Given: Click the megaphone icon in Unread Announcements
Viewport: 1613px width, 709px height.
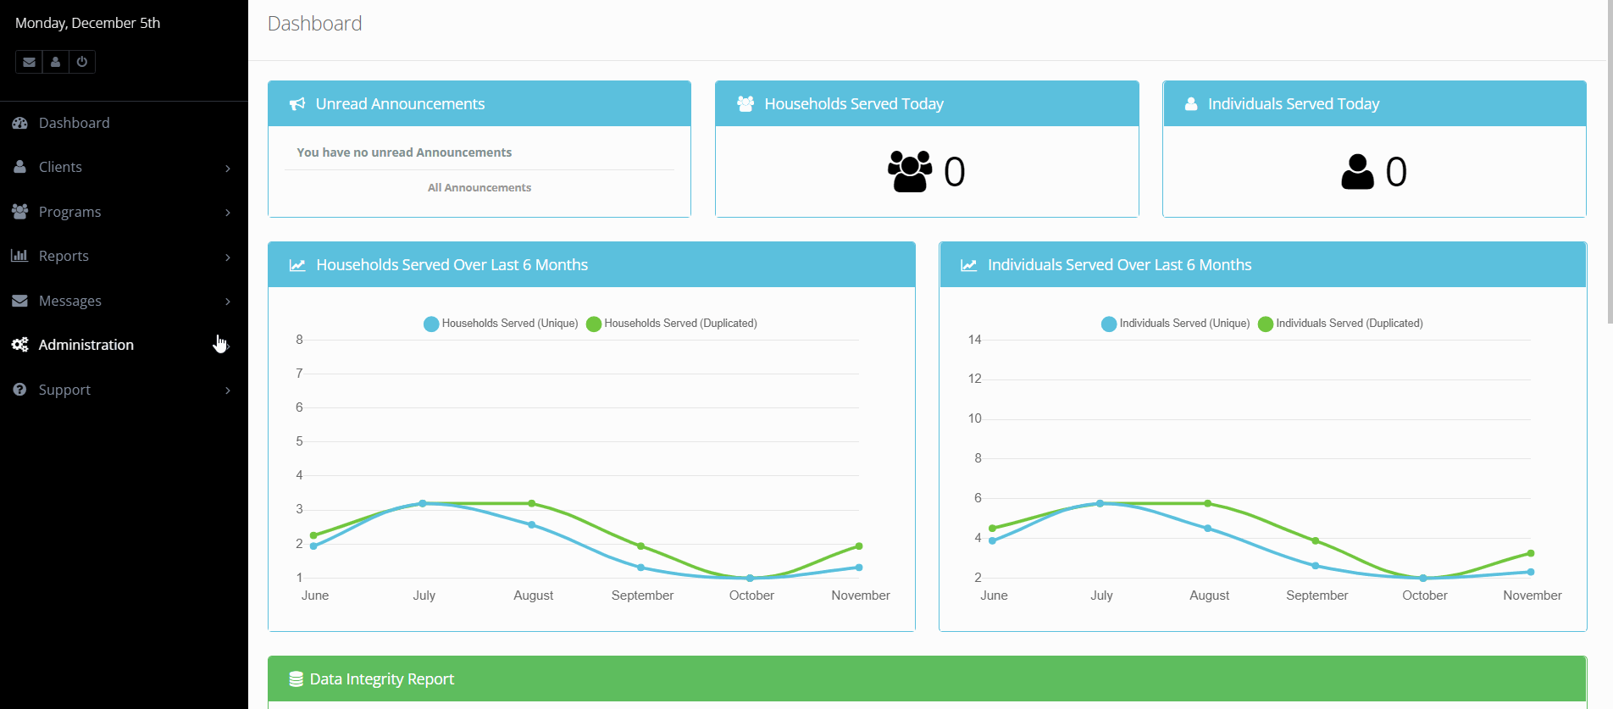Looking at the screenshot, I should coord(297,104).
